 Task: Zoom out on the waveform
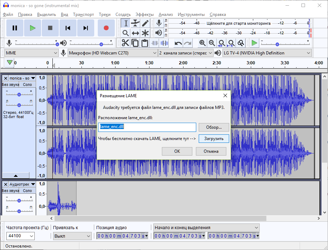[212, 43]
